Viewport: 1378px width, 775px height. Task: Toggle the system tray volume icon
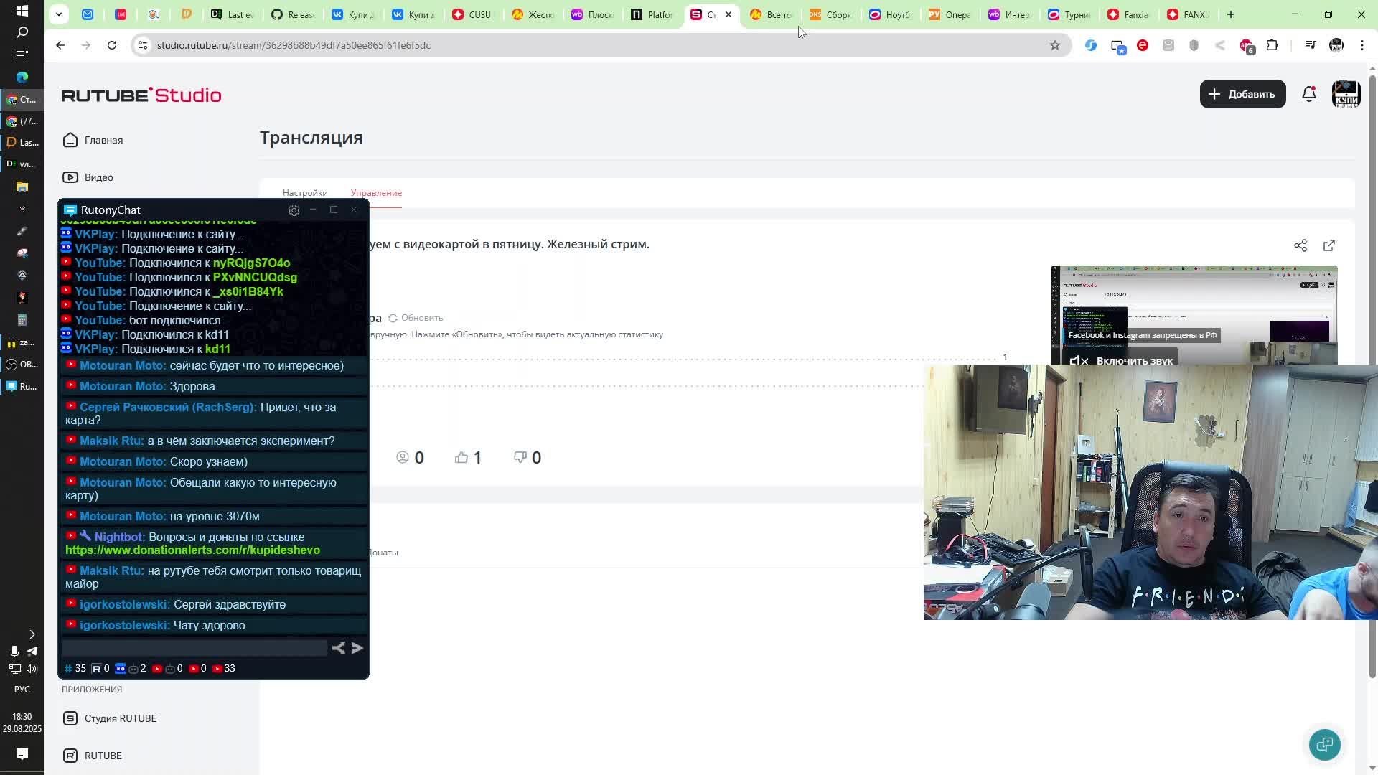coord(32,669)
